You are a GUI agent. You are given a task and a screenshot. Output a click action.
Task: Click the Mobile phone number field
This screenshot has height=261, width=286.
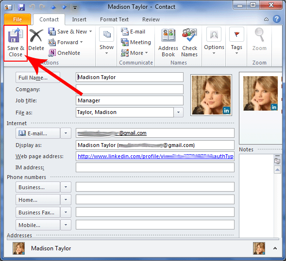tap(155, 225)
